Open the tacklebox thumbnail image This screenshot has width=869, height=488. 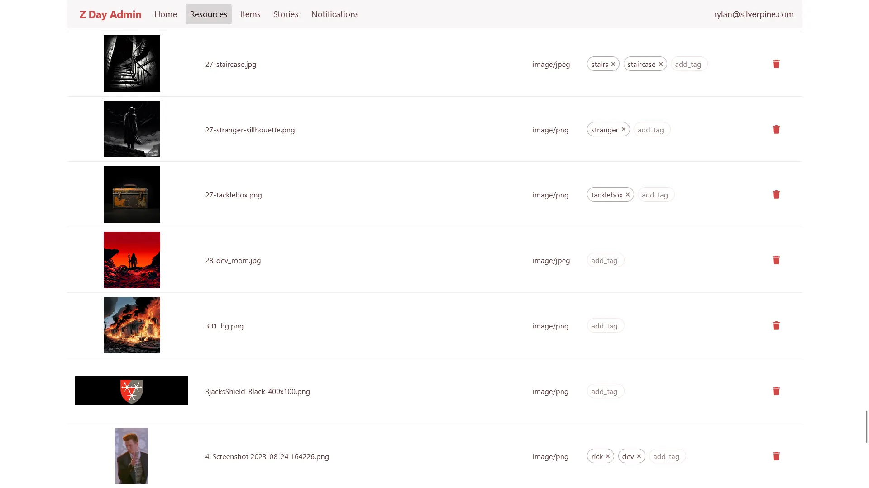132,194
